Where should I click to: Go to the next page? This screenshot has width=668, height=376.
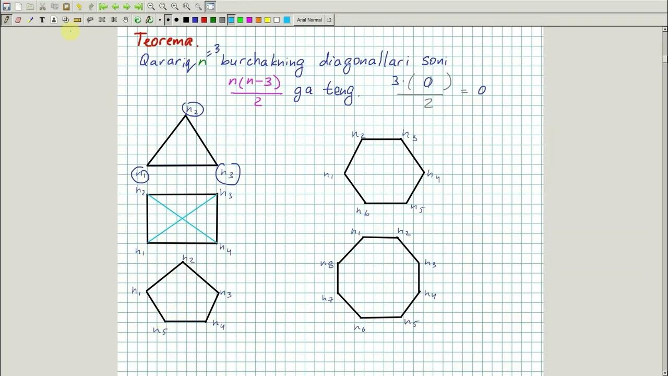(x=127, y=6)
